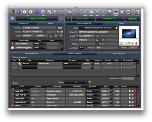Switch to the Services & Events tab
The image size is (152, 122).
click(x=75, y=54)
